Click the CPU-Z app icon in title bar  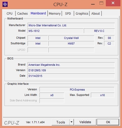(x=5, y=4)
